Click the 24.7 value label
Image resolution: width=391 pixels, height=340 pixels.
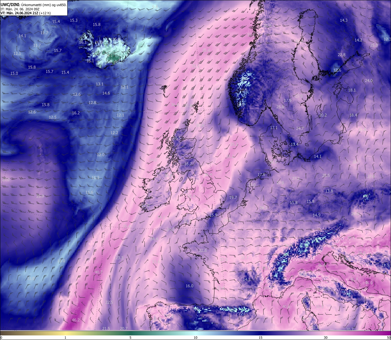click(x=300, y=129)
